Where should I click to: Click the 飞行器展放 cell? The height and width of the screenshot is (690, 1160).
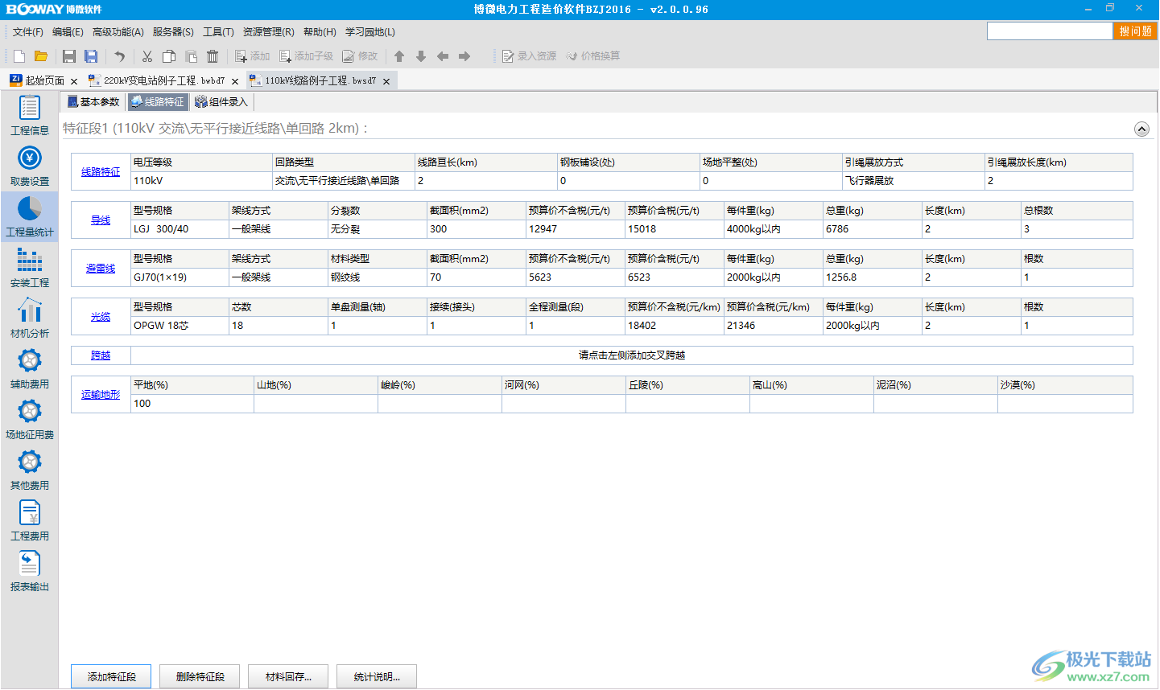click(x=913, y=181)
